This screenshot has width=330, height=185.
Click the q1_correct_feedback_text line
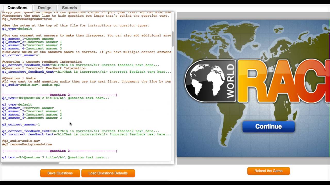pos(81,65)
